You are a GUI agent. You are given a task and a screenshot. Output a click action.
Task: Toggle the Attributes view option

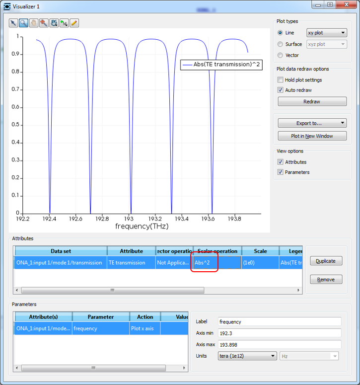[280, 162]
